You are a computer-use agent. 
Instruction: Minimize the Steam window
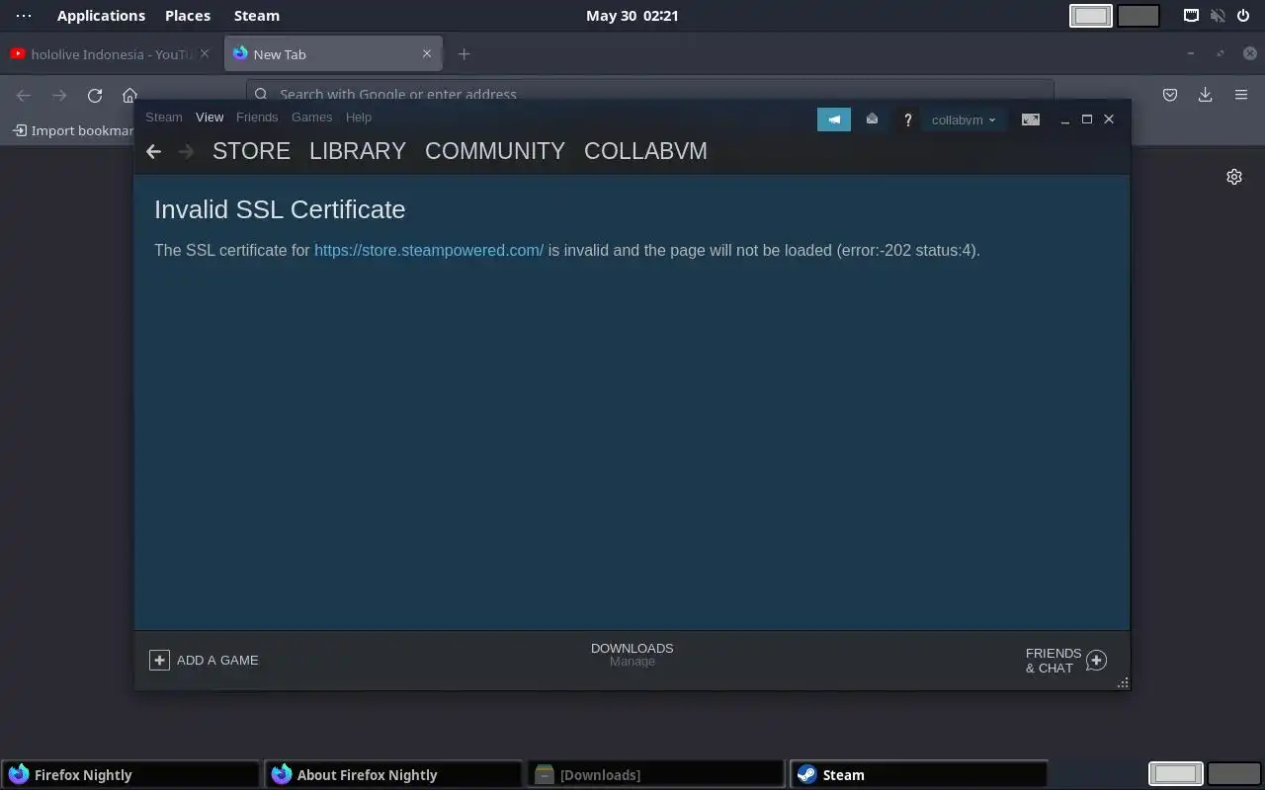click(1064, 119)
